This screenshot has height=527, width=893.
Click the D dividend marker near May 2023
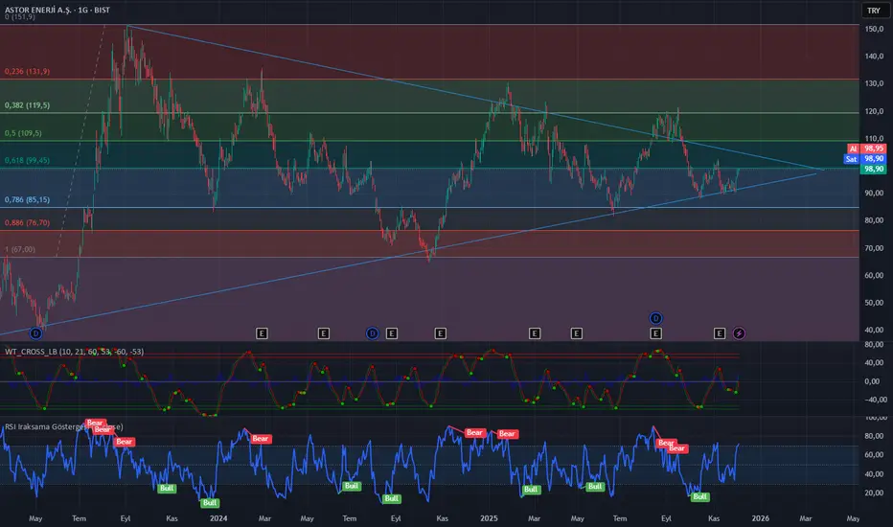pos(35,333)
